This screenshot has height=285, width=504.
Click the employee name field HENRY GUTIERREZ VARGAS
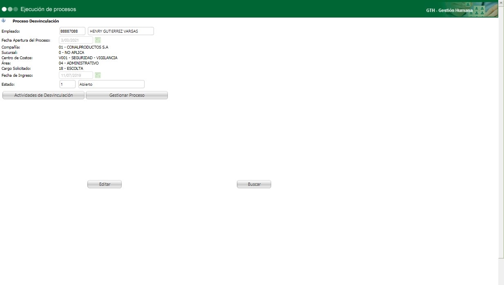121,31
